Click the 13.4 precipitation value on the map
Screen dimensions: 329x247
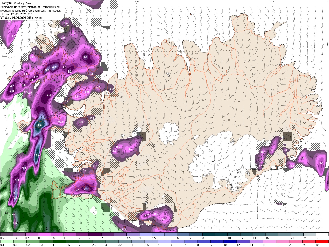coord(37,155)
